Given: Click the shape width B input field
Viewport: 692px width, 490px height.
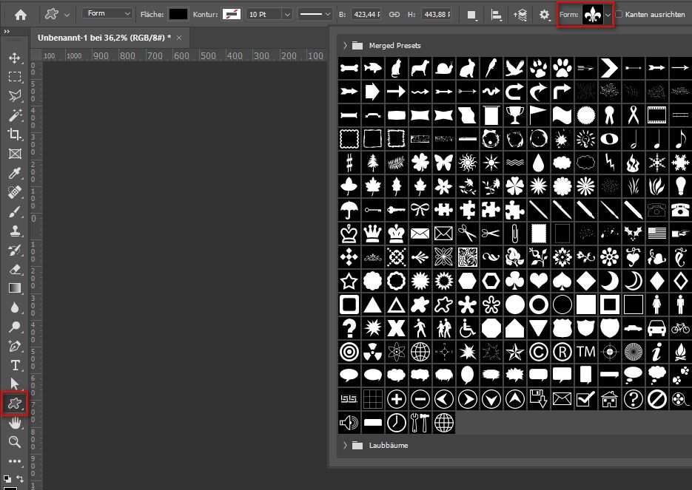Looking at the screenshot, I should coord(366,15).
